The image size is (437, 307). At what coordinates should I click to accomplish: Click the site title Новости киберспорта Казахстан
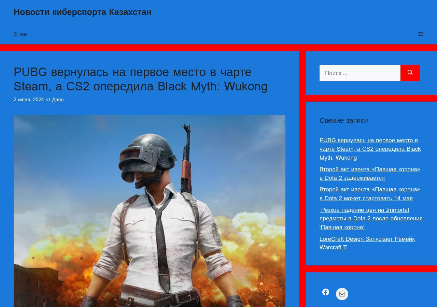[83, 12]
